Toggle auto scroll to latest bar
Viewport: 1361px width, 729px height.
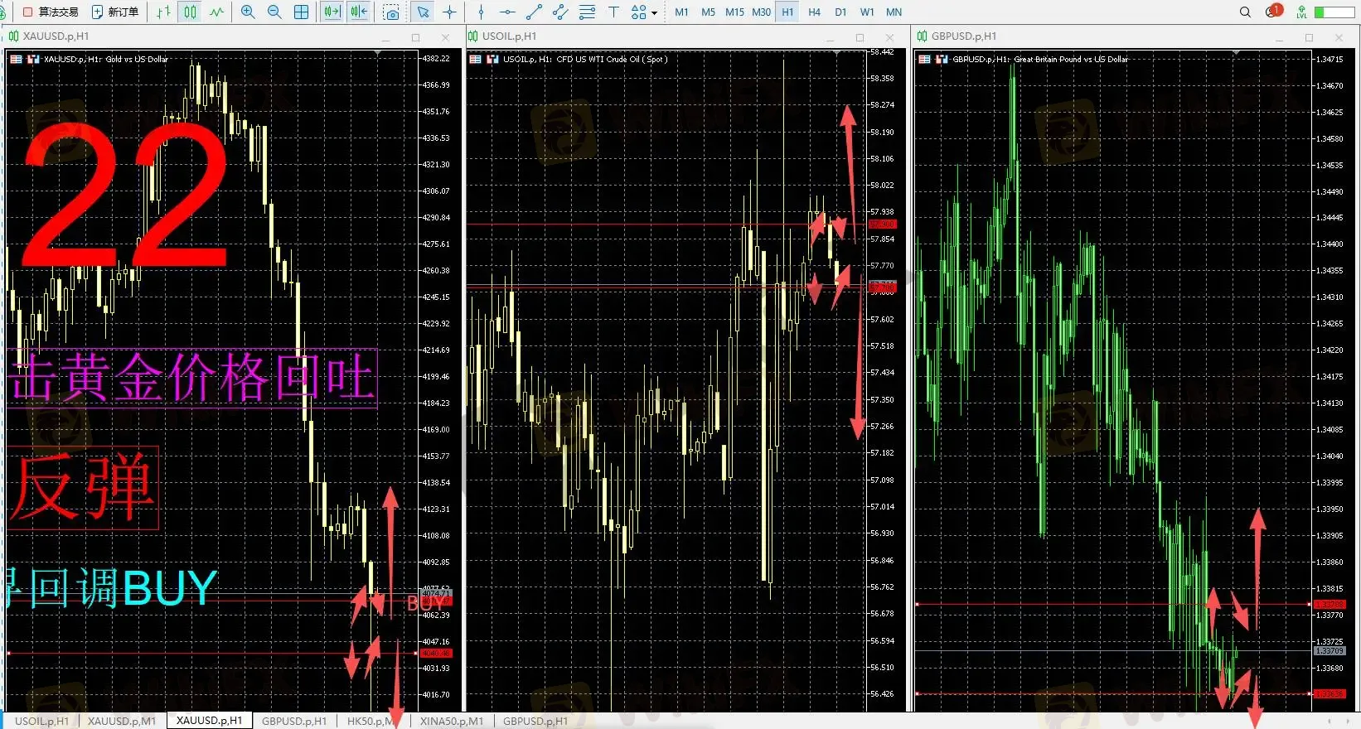pyautogui.click(x=332, y=12)
